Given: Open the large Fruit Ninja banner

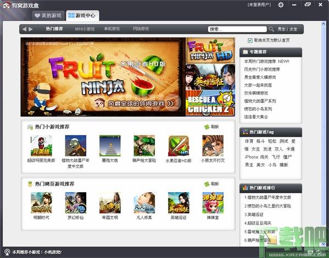Looking at the screenshot, I should [103, 77].
